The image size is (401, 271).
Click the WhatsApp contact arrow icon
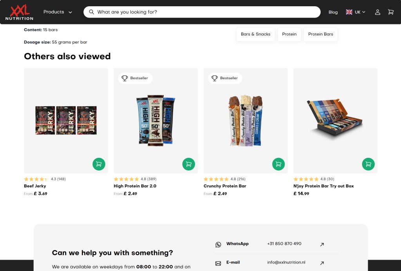pyautogui.click(x=322, y=244)
